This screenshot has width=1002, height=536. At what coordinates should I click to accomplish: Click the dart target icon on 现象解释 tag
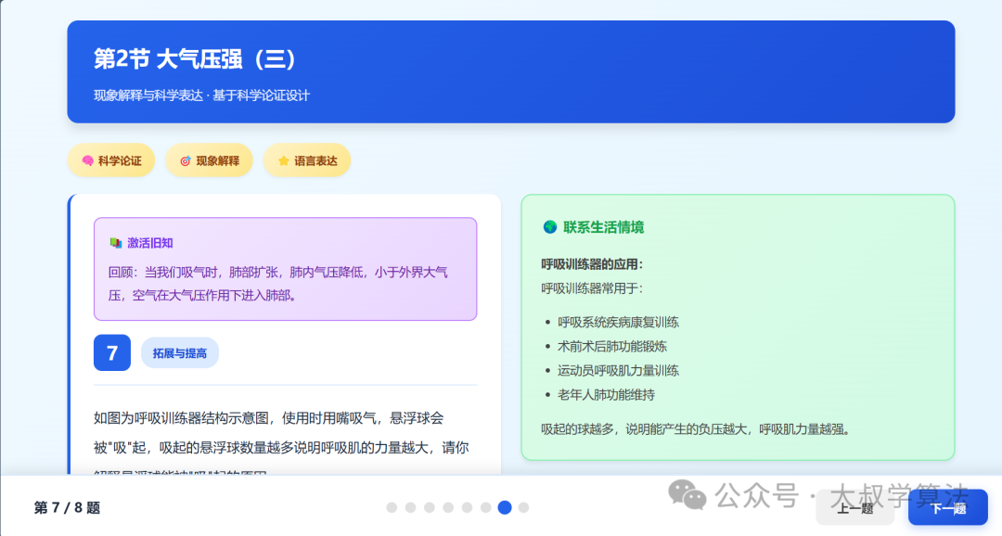[184, 160]
